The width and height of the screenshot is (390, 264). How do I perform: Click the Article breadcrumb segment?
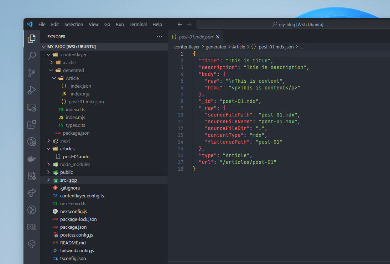[x=239, y=47]
